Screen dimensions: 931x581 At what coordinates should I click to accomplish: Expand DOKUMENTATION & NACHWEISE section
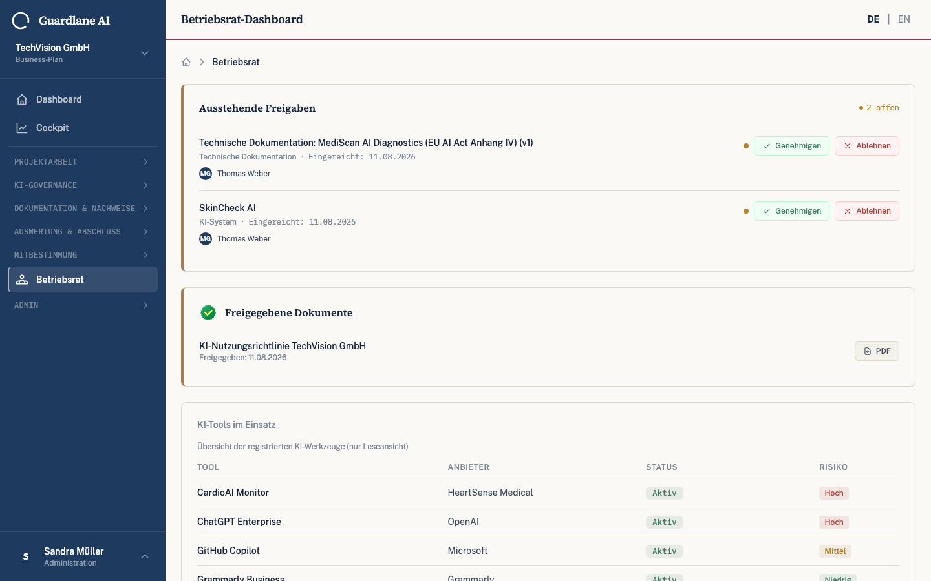pos(83,209)
